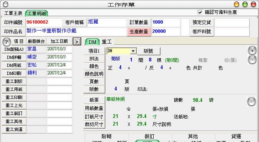259x142 pixels.
Task: Click the minus button below the plus
Action: 252,60
